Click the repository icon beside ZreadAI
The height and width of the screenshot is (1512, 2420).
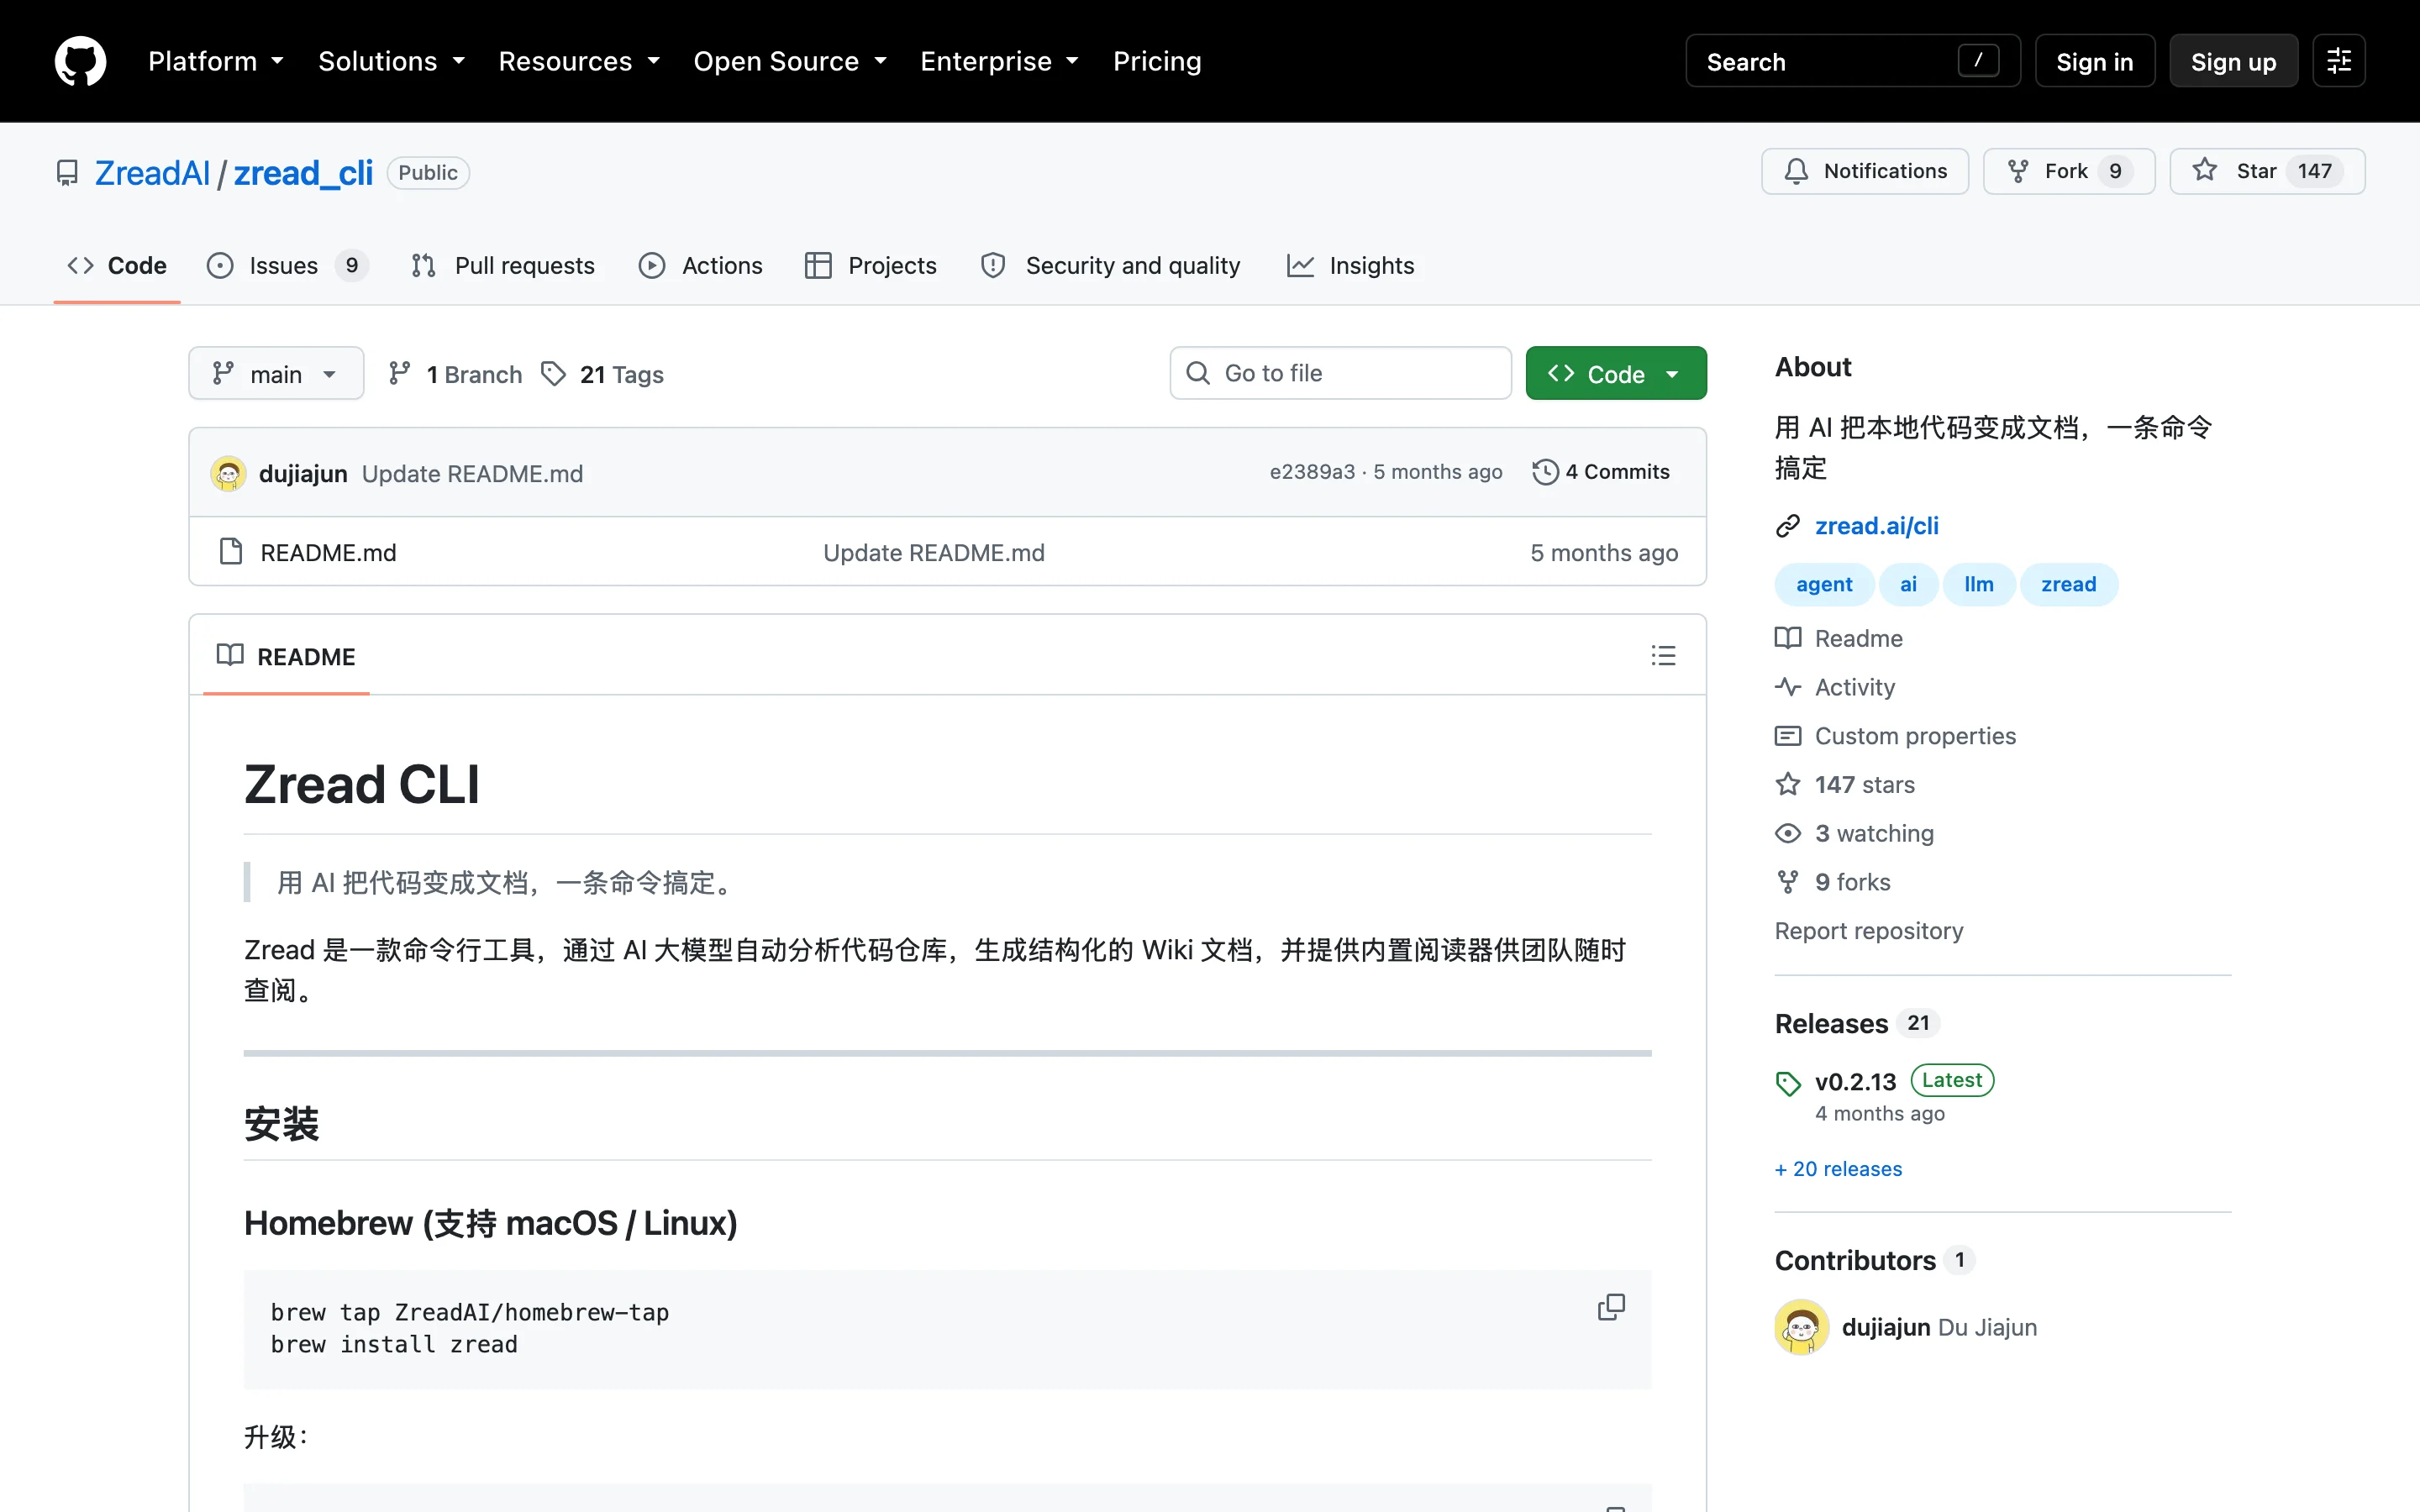coord(67,173)
